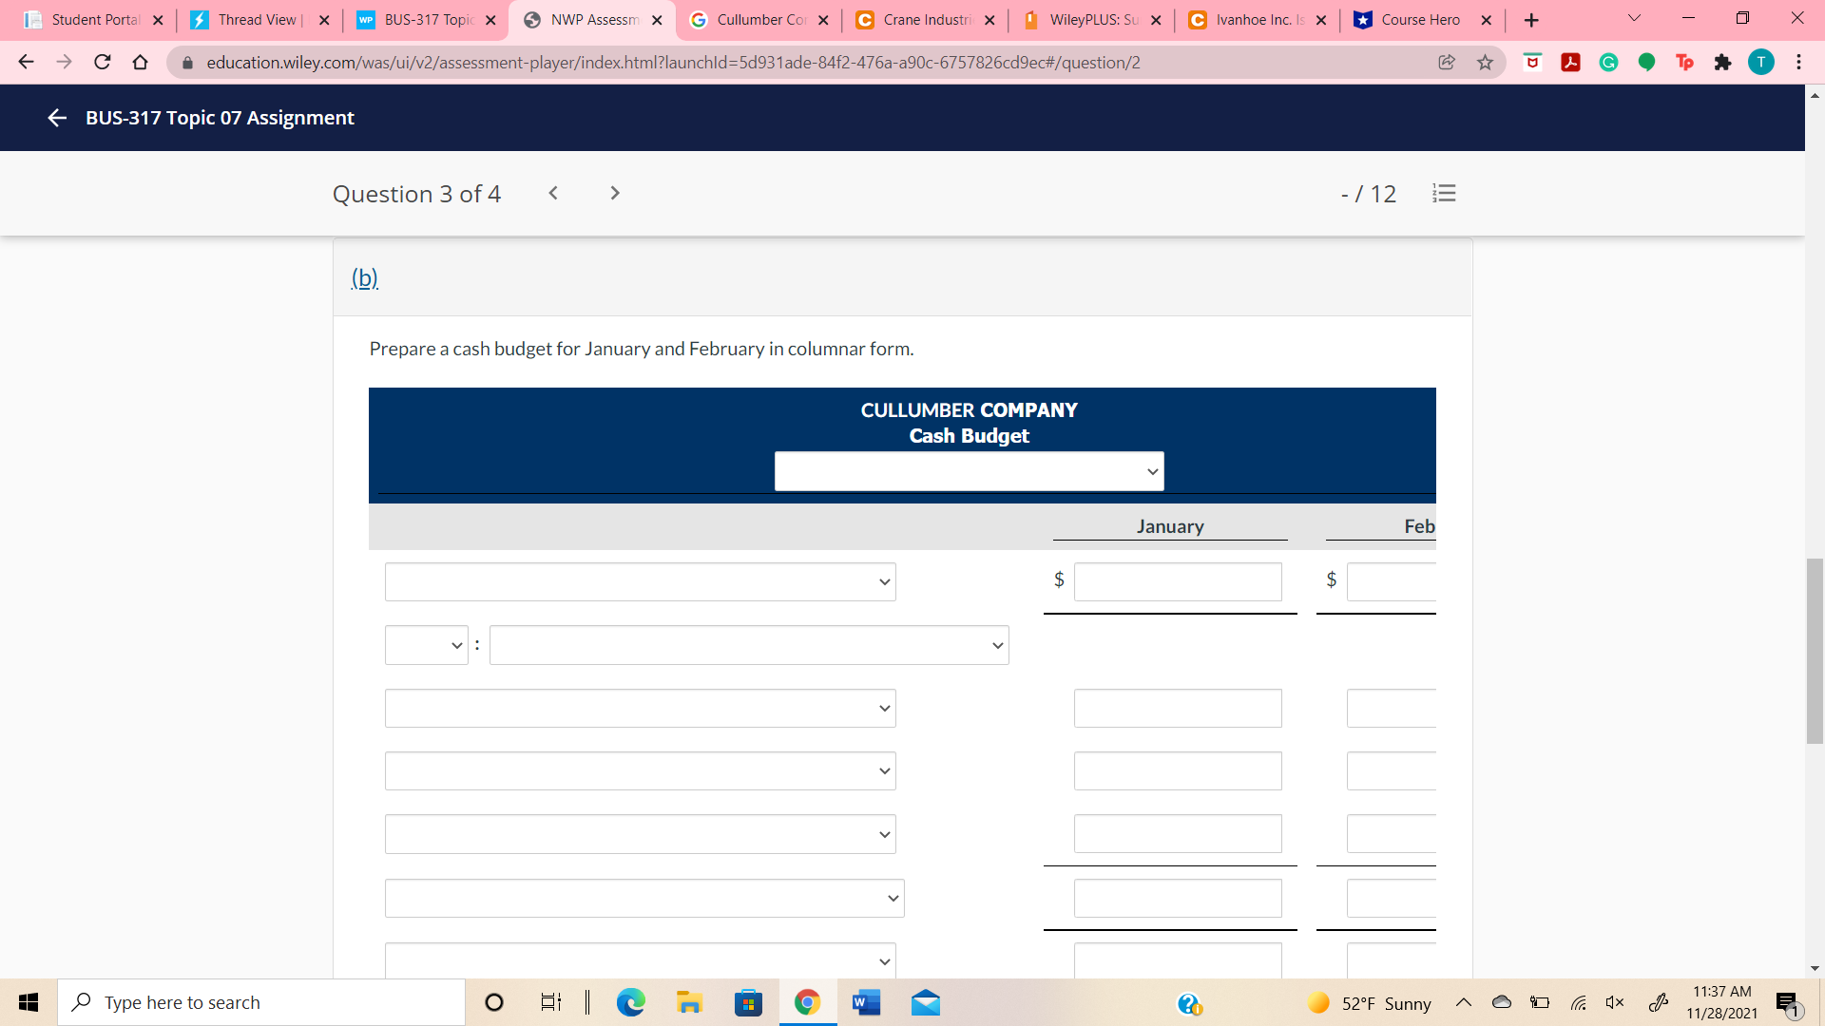The width and height of the screenshot is (1825, 1026).
Task: Click the (b) part link
Action: coord(365,277)
